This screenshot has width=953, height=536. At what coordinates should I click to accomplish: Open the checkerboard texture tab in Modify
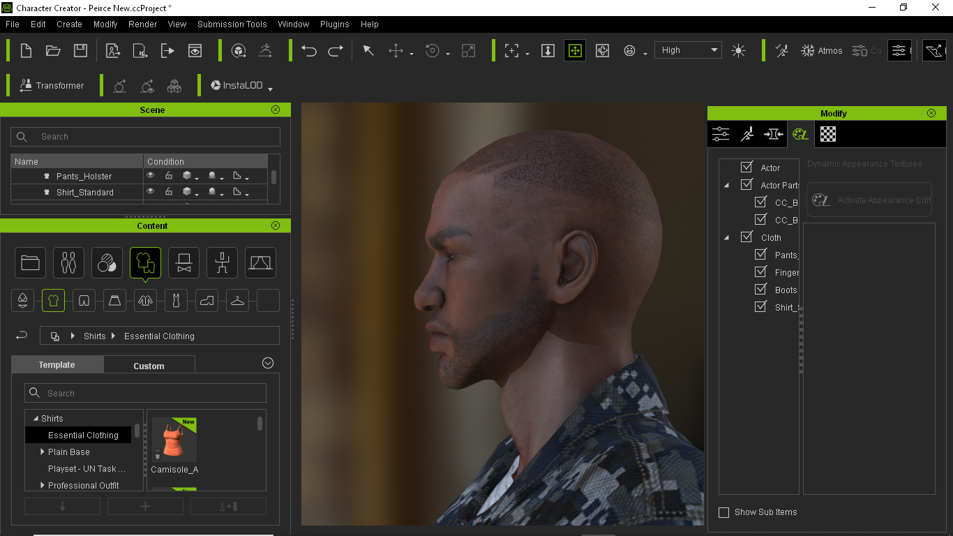pyautogui.click(x=827, y=134)
